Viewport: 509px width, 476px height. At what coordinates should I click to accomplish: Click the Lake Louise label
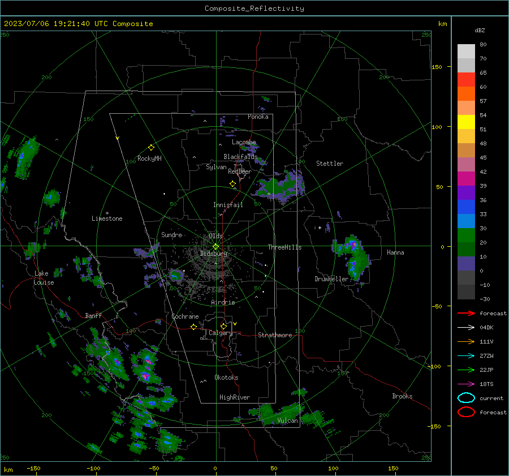(44, 278)
